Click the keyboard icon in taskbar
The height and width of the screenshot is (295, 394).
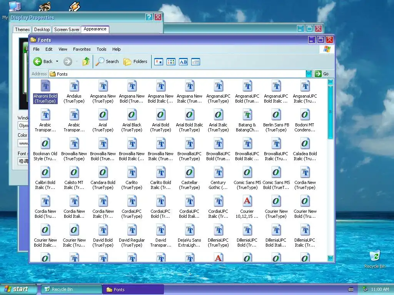coord(351,290)
